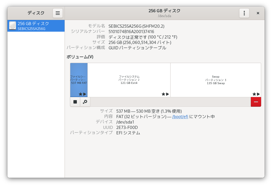
Task: Click the size value 256,060,514,304 bytes
Action: (140, 43)
